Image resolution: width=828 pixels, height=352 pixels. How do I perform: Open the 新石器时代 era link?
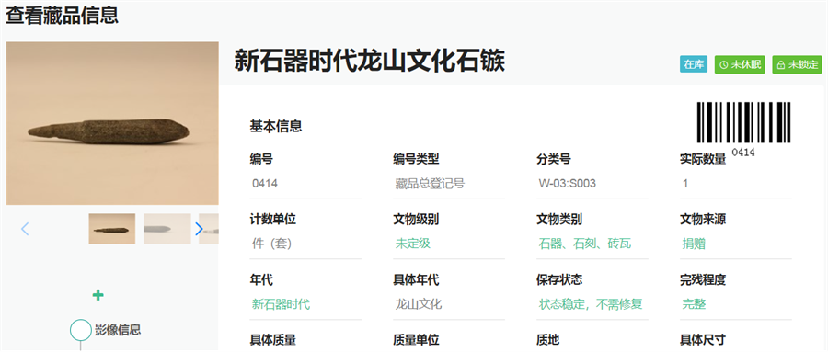click(x=281, y=304)
